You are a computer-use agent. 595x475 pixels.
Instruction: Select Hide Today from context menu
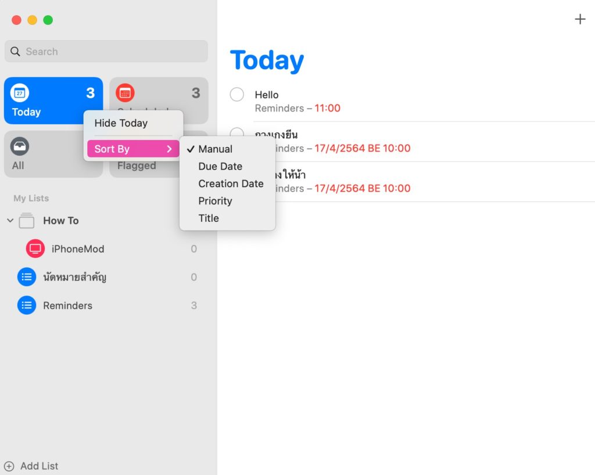tap(121, 123)
